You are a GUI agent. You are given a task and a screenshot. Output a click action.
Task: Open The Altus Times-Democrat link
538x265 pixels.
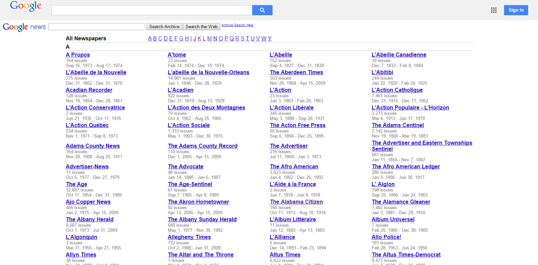pos(406,254)
